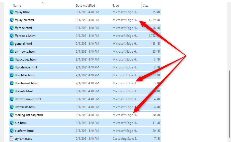Select the file nut.html

85,123
